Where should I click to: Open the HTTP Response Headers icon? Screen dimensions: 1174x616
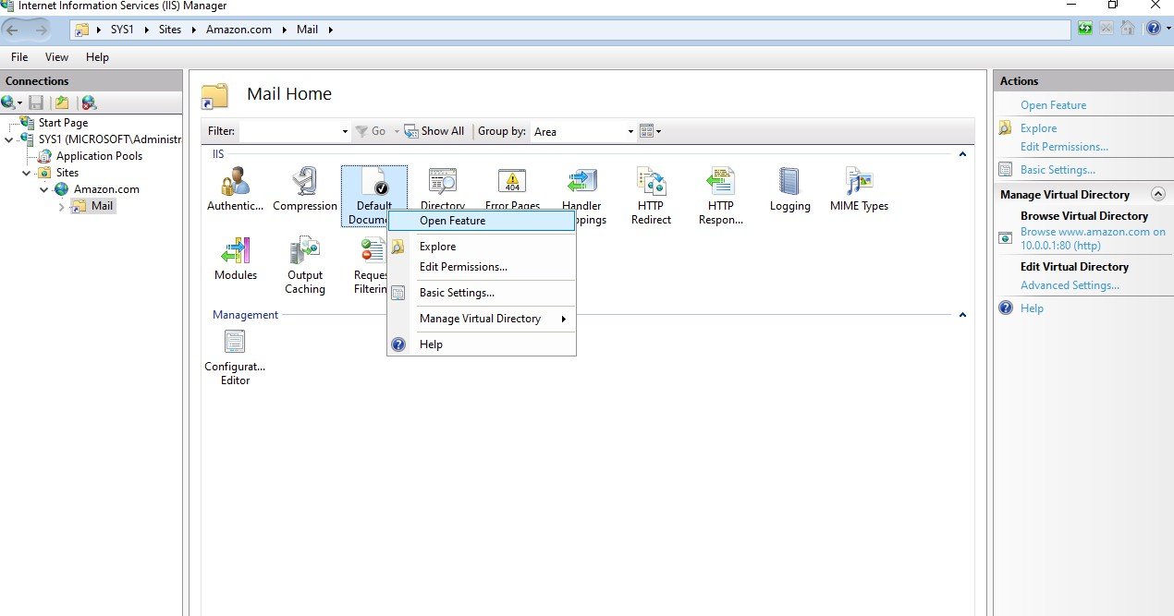[x=720, y=196]
